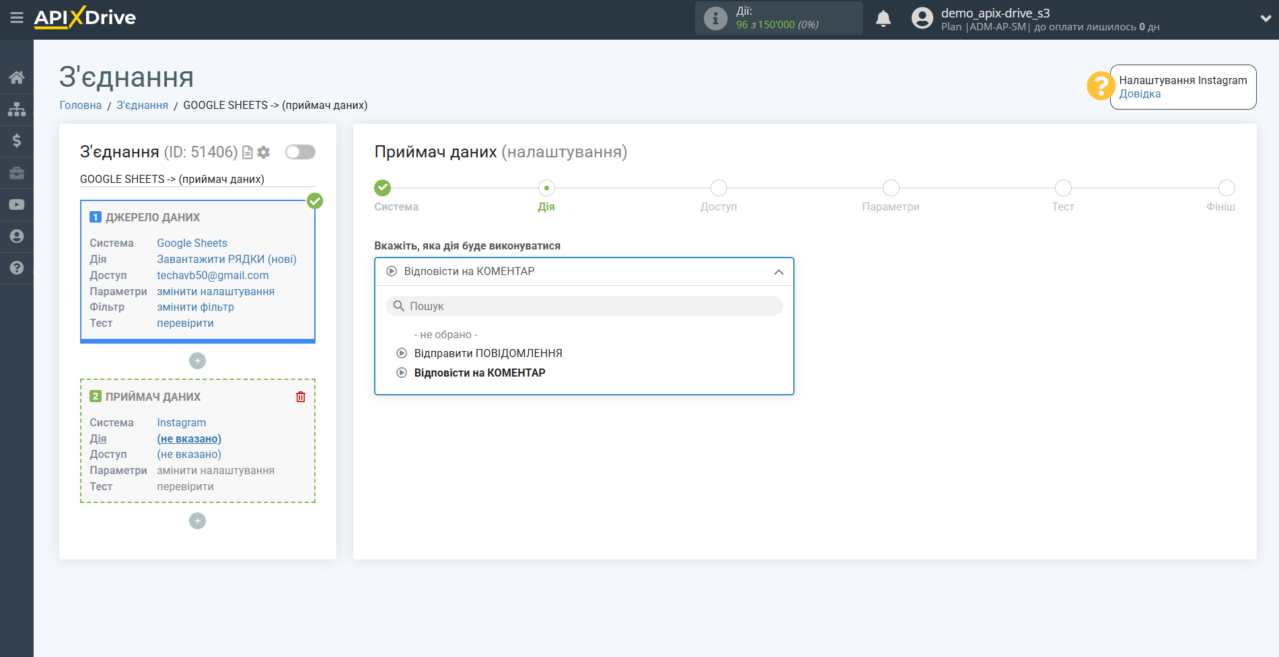
Task: Expand the account menu chevron
Action: (x=1266, y=19)
